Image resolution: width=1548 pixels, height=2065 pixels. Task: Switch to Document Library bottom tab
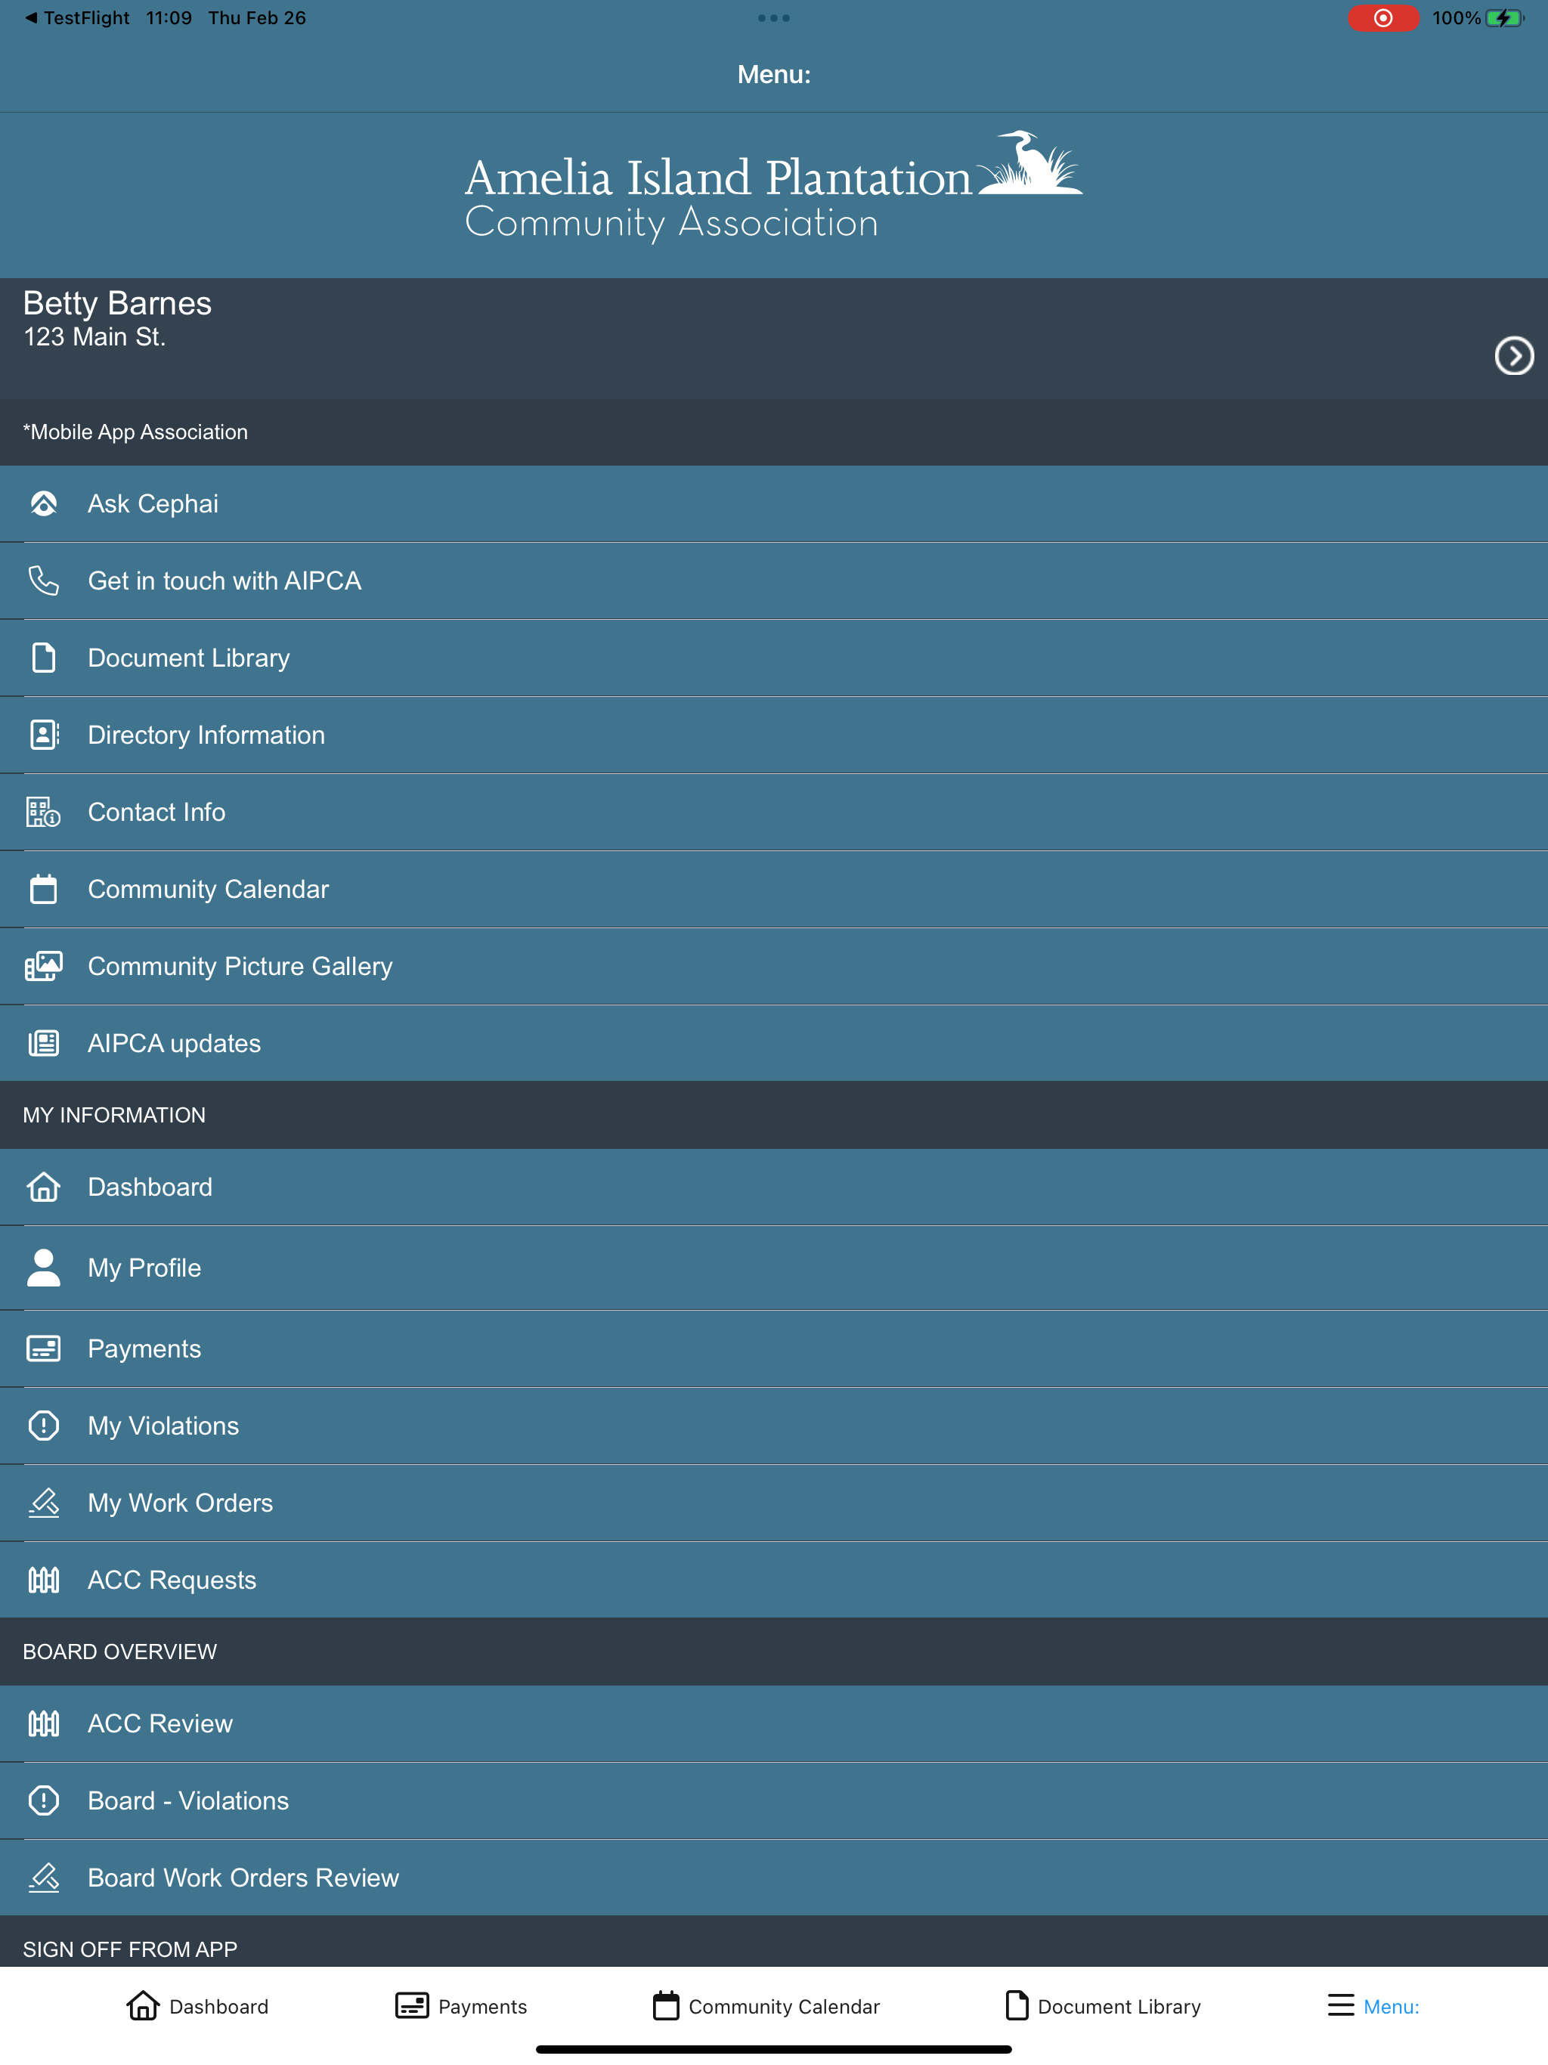(1103, 2005)
